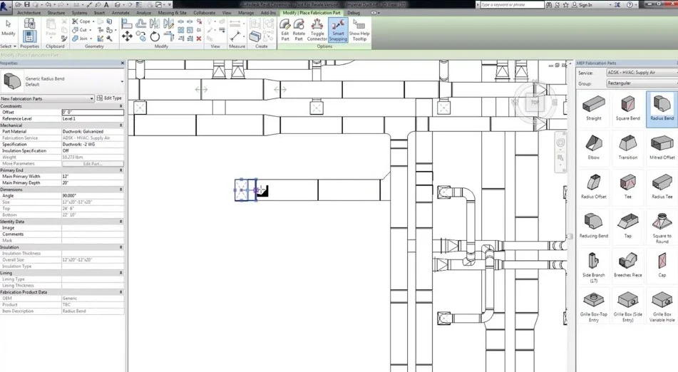The height and width of the screenshot is (372, 678).
Task: Click the Rotate Part tool
Action: (299, 29)
